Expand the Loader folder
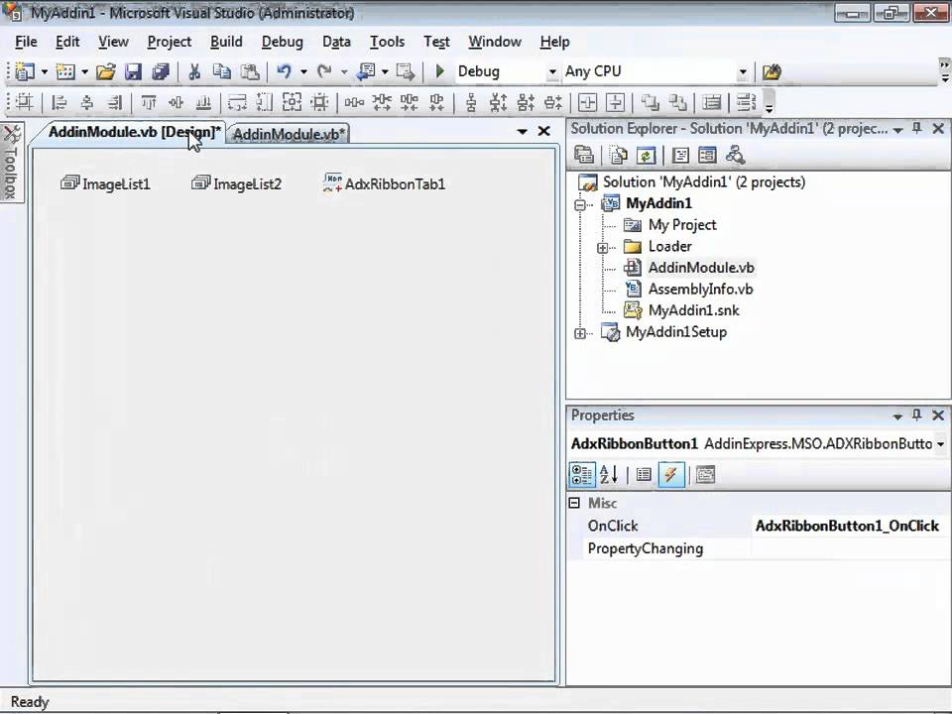Viewport: 952px width, 714px height. pyautogui.click(x=602, y=248)
